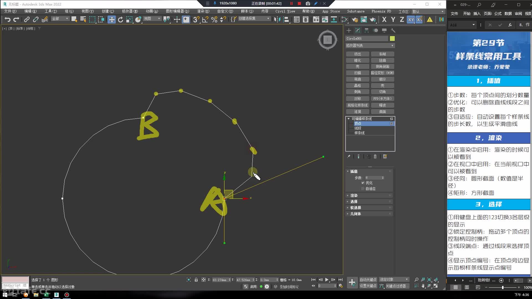The image size is (532, 299).
Task: Open the 修改器(M) menu
Action: [x=130, y=11]
